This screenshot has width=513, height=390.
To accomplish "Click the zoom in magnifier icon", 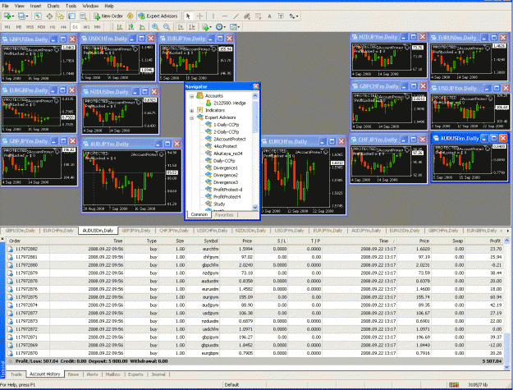I will [155, 27].
